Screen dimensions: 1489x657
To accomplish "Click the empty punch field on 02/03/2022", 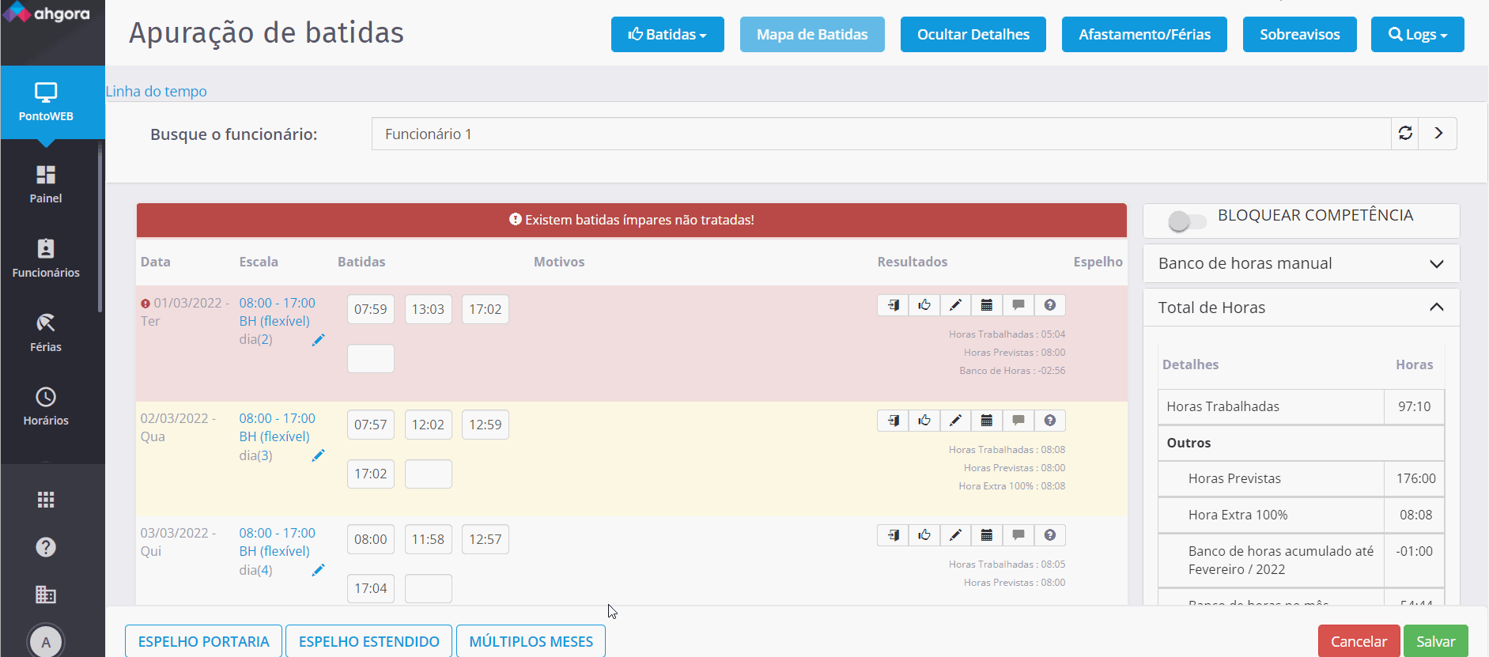I will 429,474.
